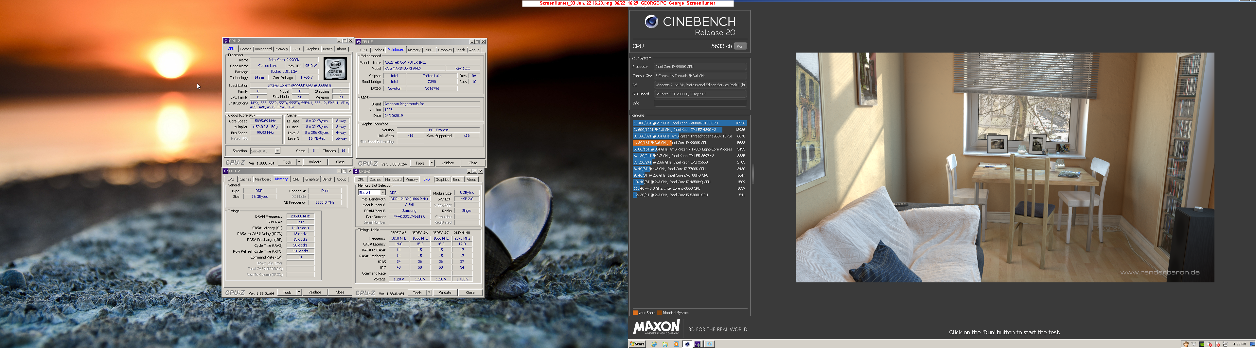The width and height of the screenshot is (1256, 348).
Task: Switch to Caches tab in CPU window
Action: (x=246, y=49)
